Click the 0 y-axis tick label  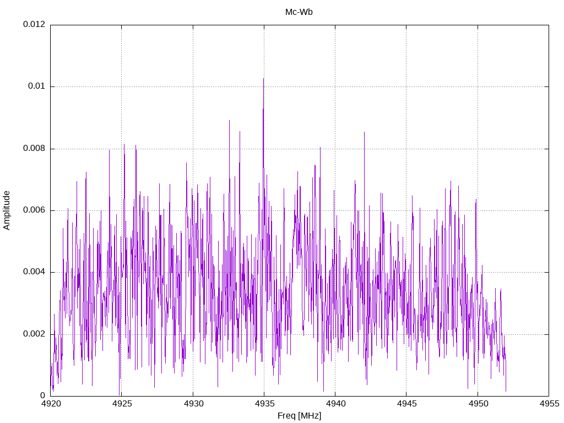[43, 395]
